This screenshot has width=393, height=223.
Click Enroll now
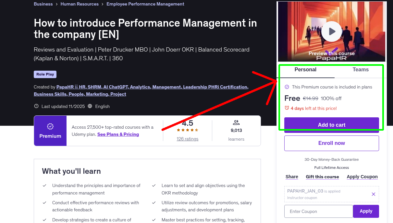(x=331, y=143)
